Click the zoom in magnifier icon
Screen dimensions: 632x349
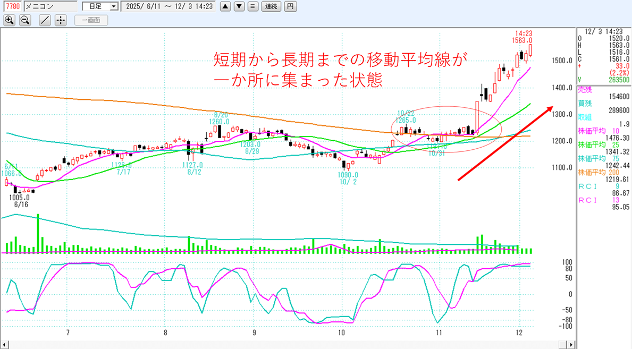pos(9,20)
